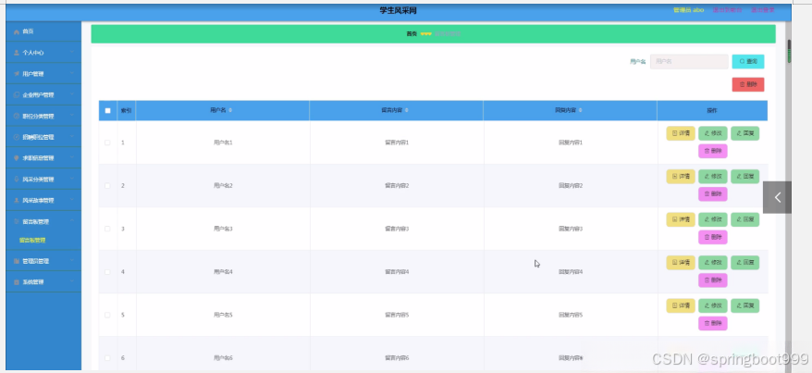Click pink 删除 button in 用户名4 row
Image resolution: width=812 pixels, height=373 pixels.
tap(712, 280)
